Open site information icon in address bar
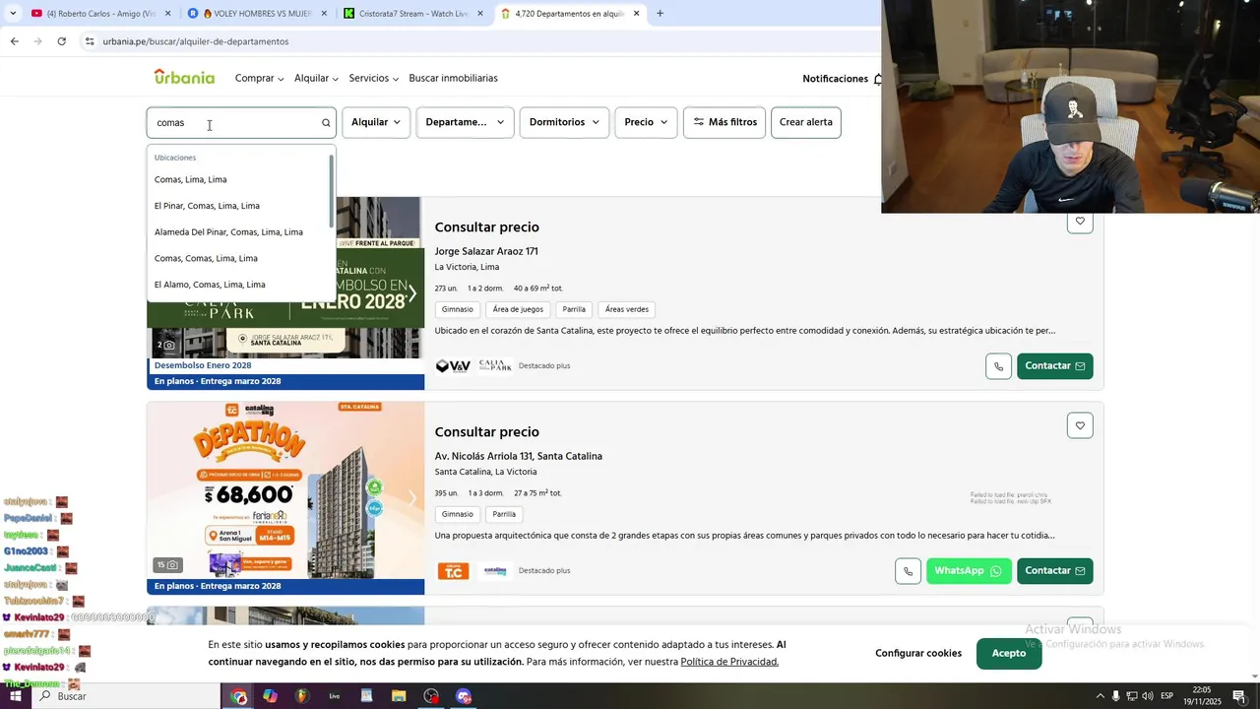Image resolution: width=1260 pixels, height=709 pixels. (x=89, y=41)
